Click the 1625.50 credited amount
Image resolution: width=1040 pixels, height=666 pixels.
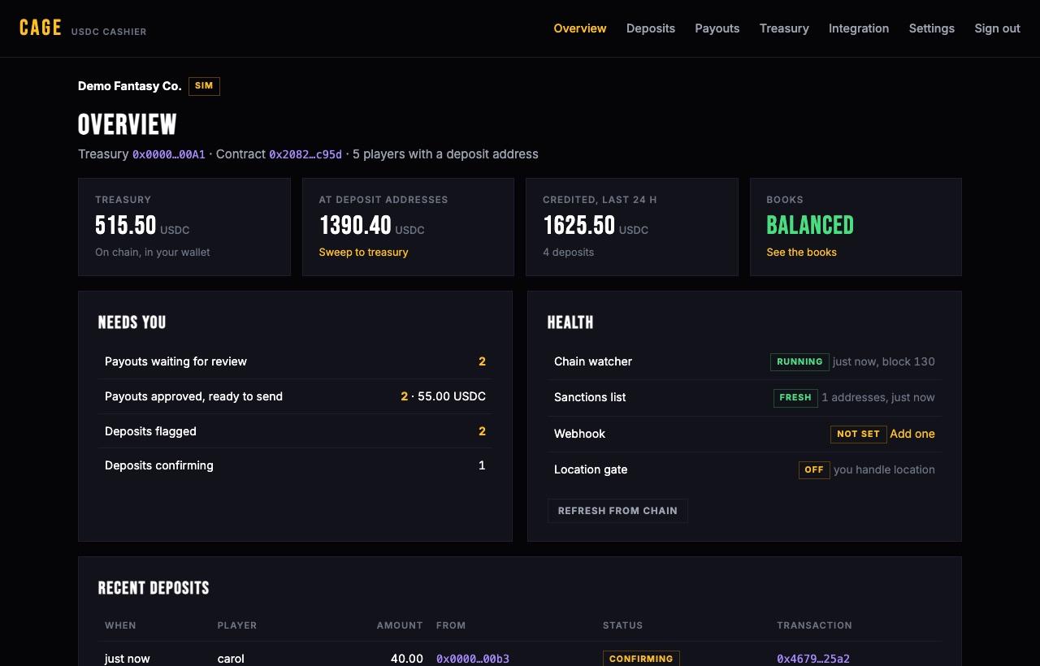pos(579,225)
